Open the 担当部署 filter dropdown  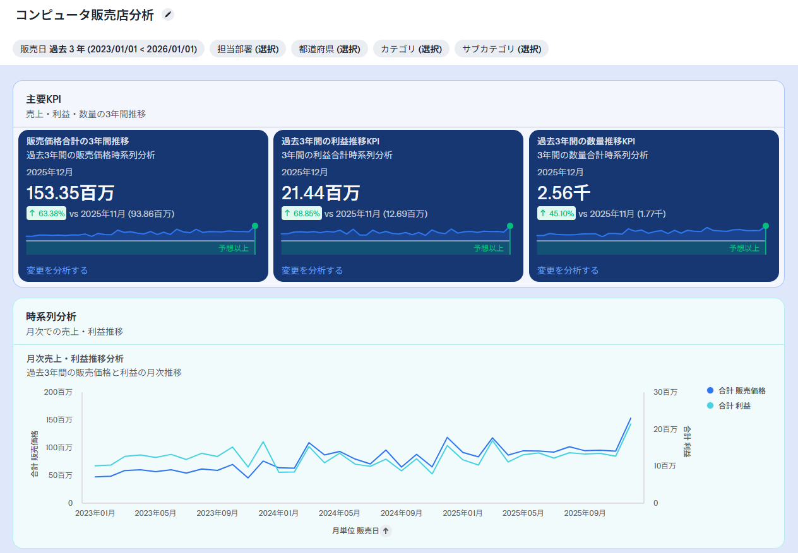tap(247, 49)
